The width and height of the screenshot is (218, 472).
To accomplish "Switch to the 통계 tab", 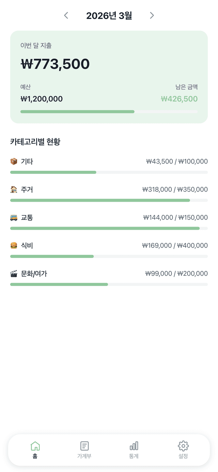I will click(x=134, y=450).
